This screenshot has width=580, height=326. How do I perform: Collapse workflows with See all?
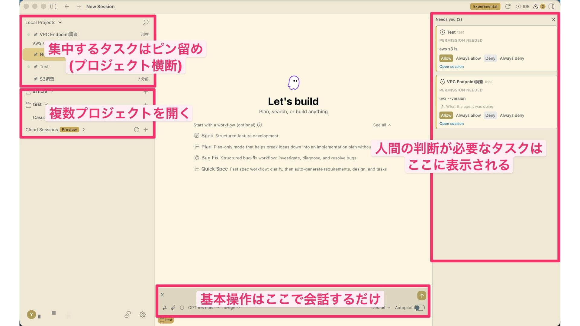click(x=382, y=125)
